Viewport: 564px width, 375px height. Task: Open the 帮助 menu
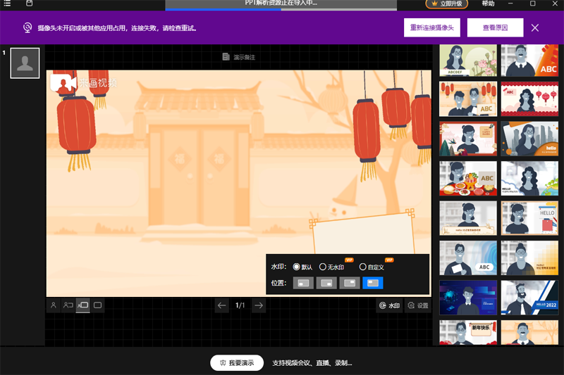click(x=488, y=4)
